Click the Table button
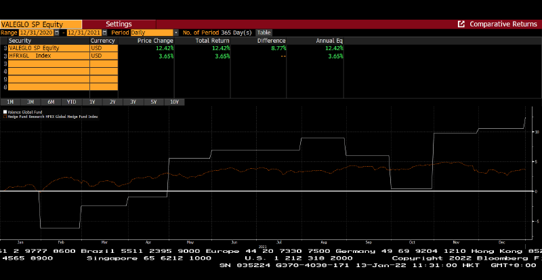Image resolution: width=542 pixels, height=280 pixels. pos(264,33)
